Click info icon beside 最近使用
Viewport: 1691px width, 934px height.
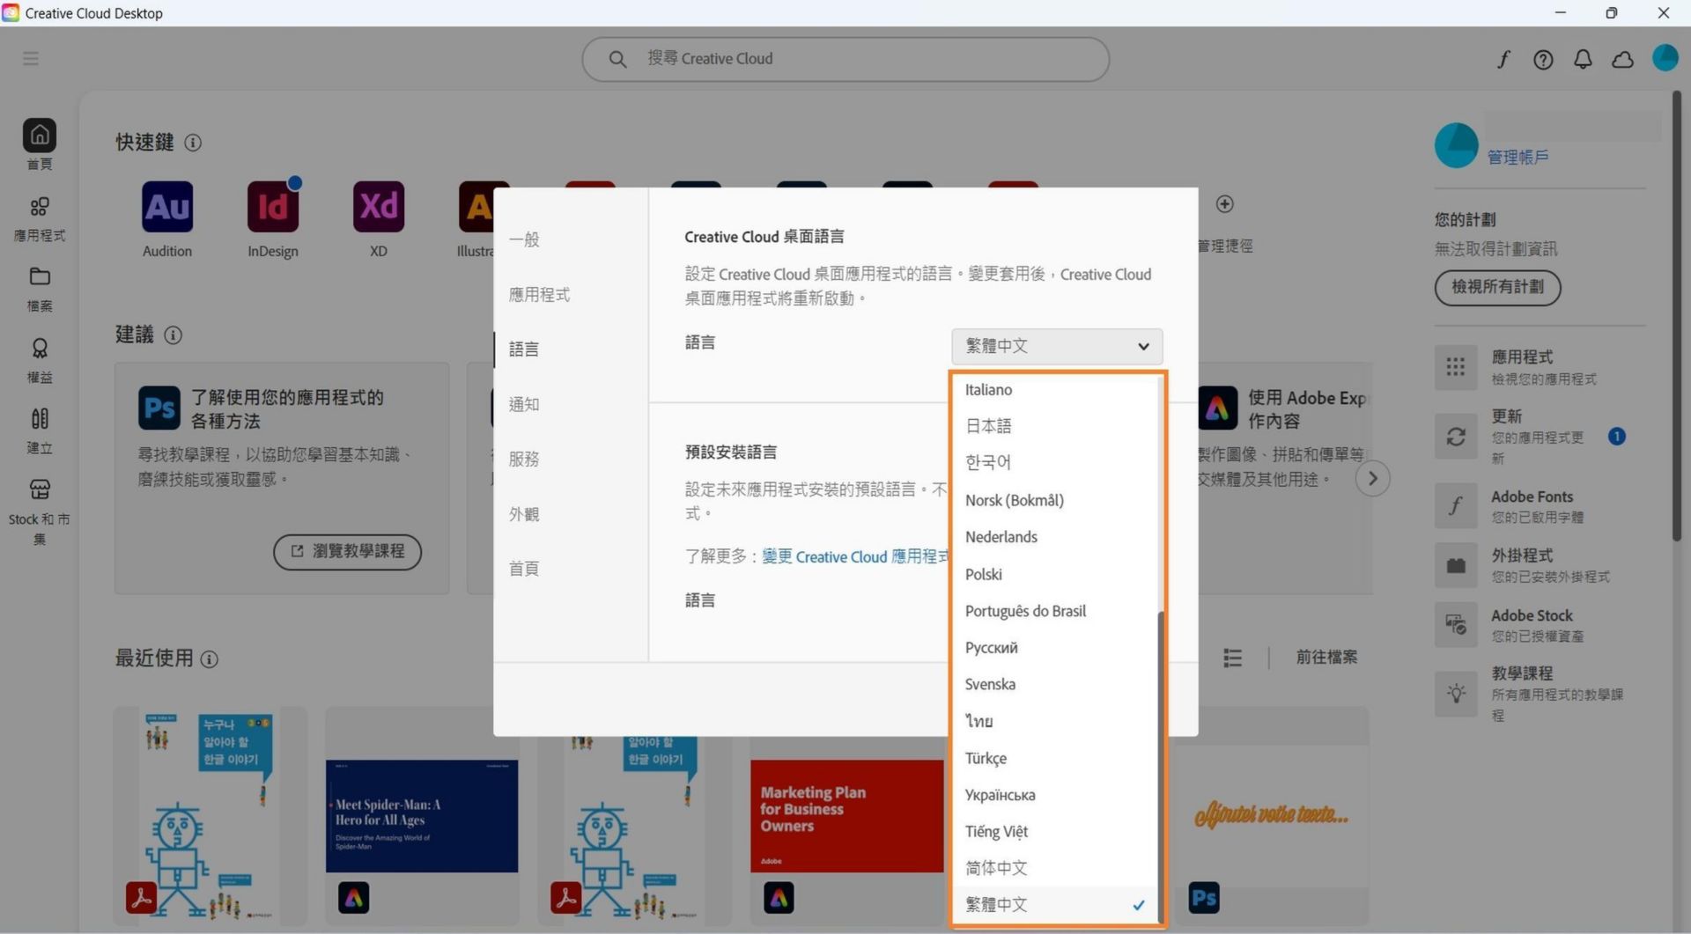click(x=210, y=659)
